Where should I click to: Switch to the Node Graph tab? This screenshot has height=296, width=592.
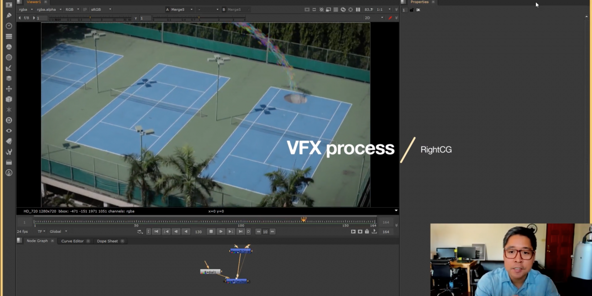[x=37, y=241]
